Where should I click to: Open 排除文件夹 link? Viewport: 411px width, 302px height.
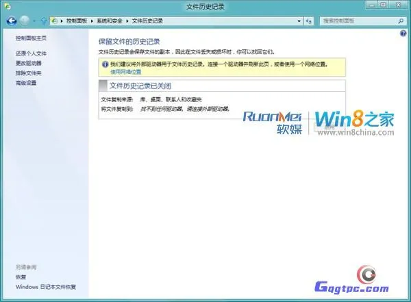coord(28,73)
